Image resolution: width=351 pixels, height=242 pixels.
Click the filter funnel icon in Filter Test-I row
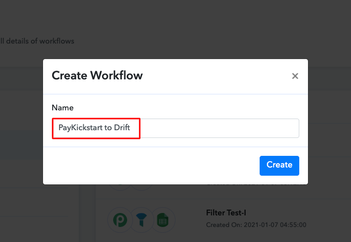click(142, 220)
